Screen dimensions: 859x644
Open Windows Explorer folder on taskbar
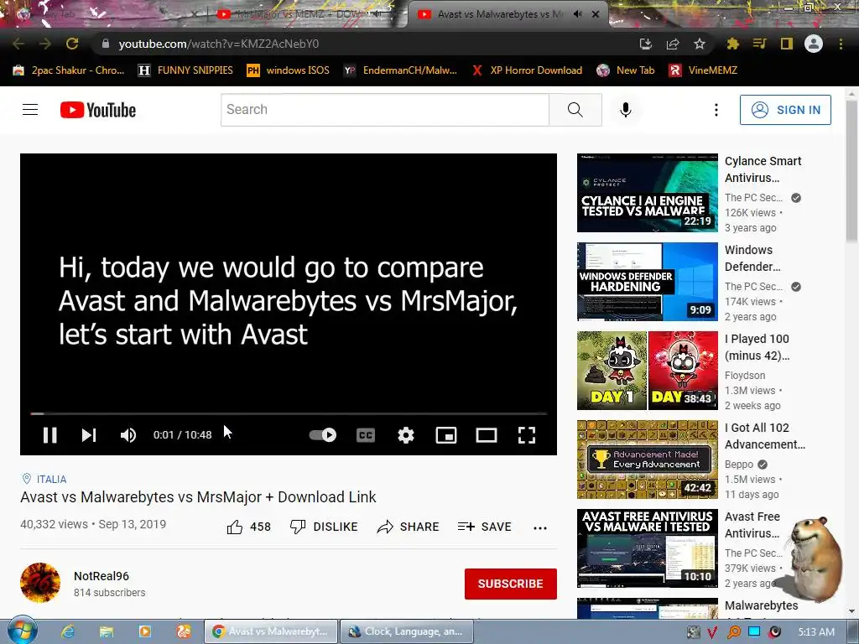click(106, 631)
